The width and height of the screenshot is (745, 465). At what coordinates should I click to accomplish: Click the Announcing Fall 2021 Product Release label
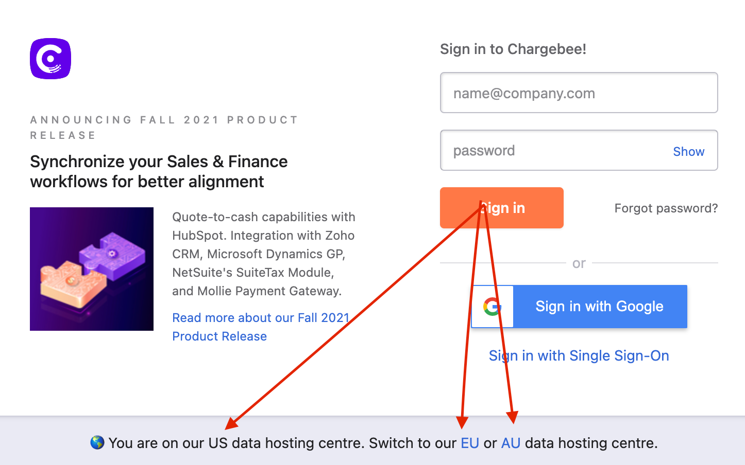164,128
